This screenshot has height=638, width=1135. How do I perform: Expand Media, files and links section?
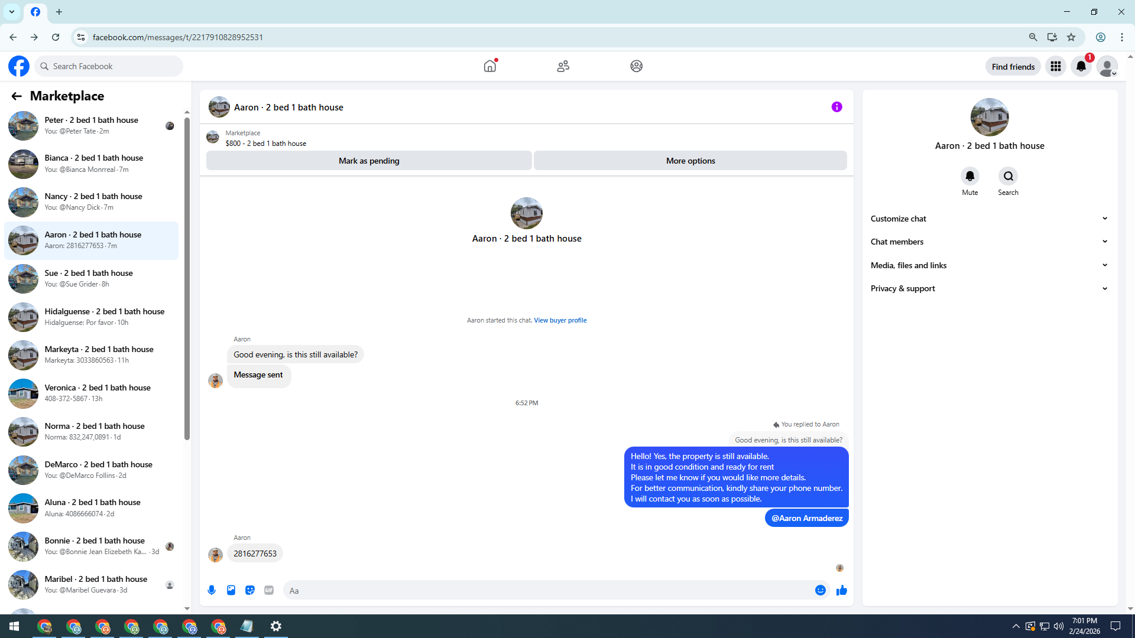[988, 265]
